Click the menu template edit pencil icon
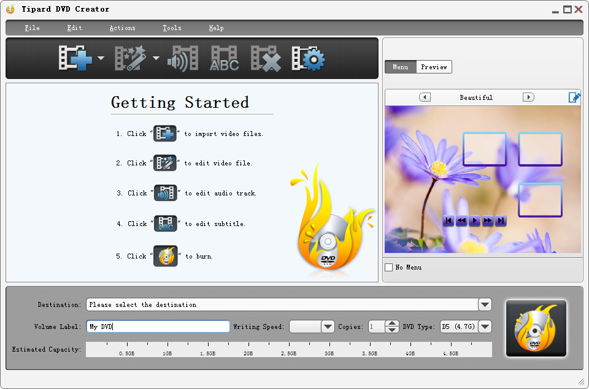 575,97
